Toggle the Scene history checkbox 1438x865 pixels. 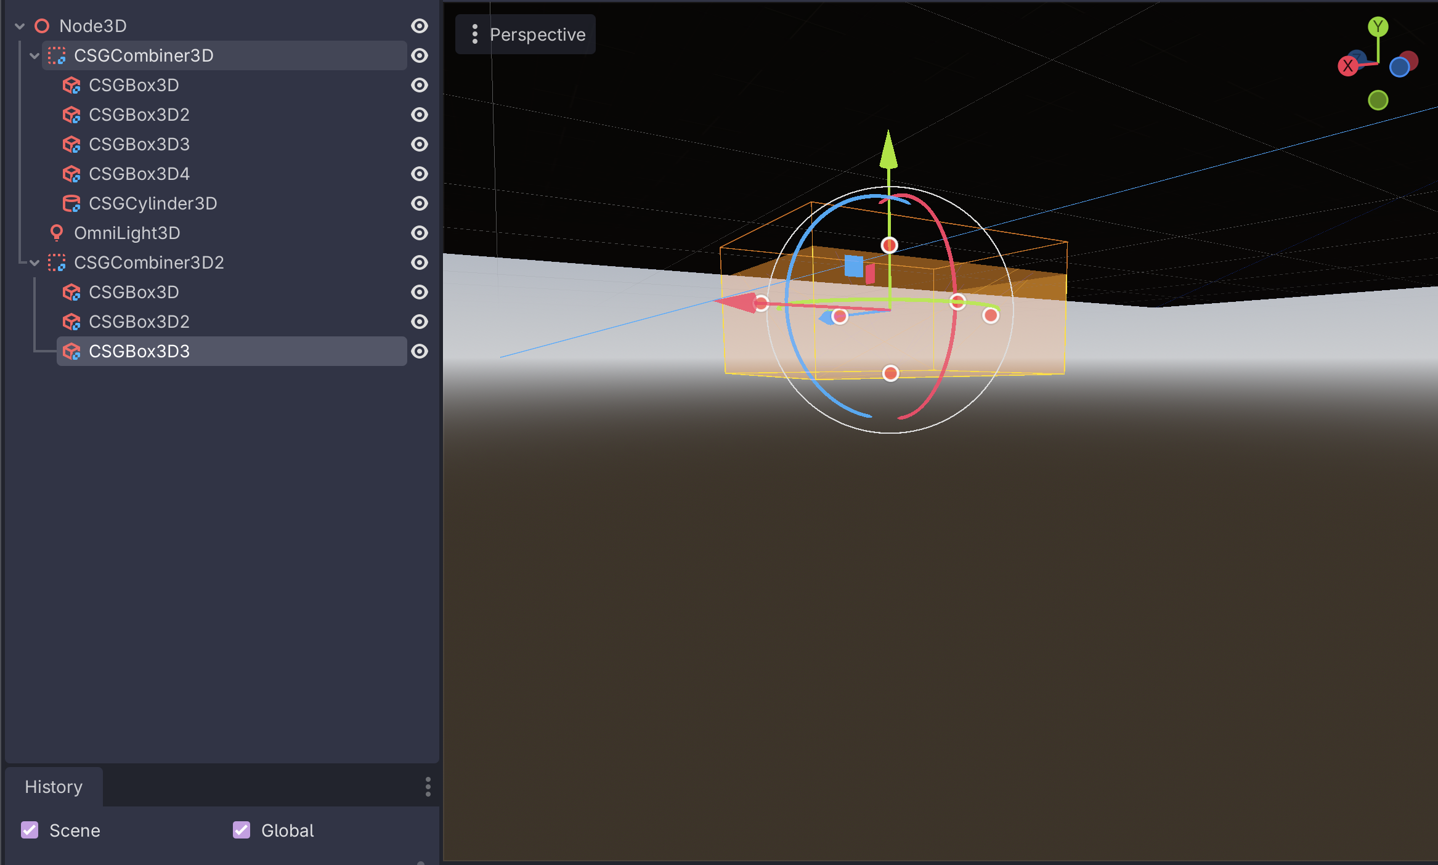tap(30, 830)
